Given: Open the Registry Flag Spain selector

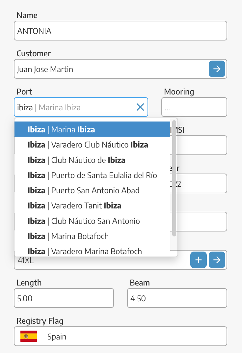Looking at the screenshot, I should point(121,336).
